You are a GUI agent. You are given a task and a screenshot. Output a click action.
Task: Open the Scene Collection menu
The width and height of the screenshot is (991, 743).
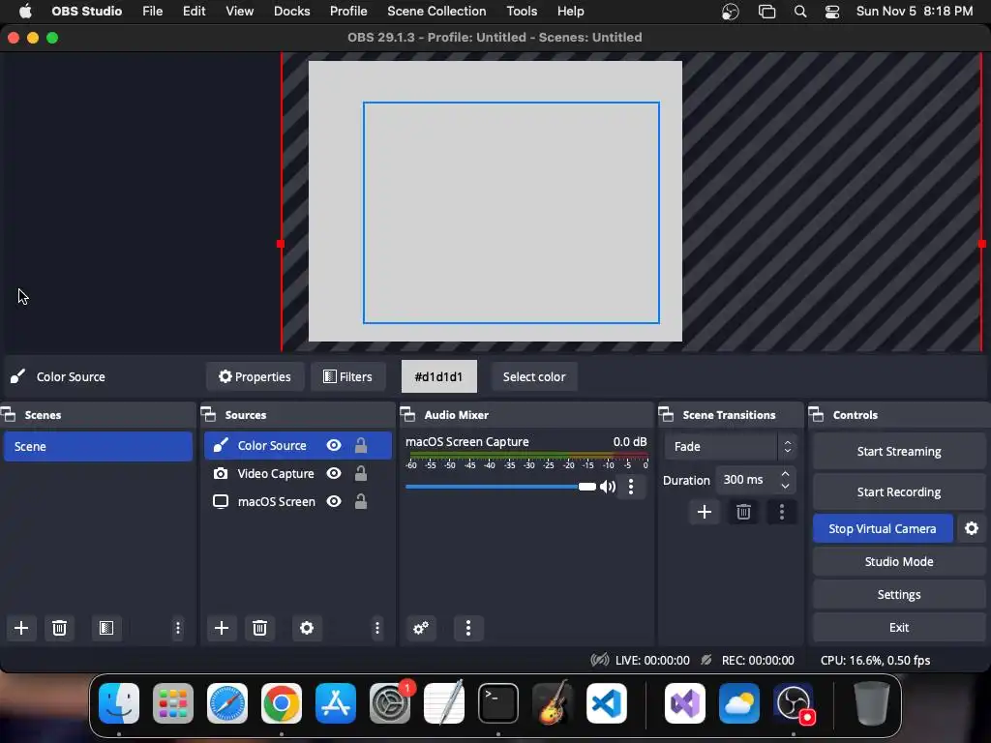point(436,12)
